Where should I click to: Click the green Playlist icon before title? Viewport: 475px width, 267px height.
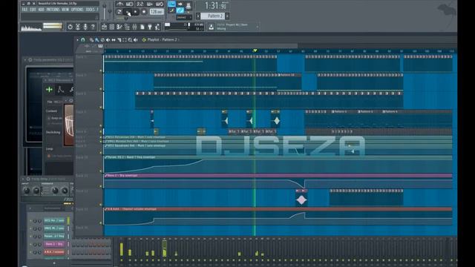144,39
